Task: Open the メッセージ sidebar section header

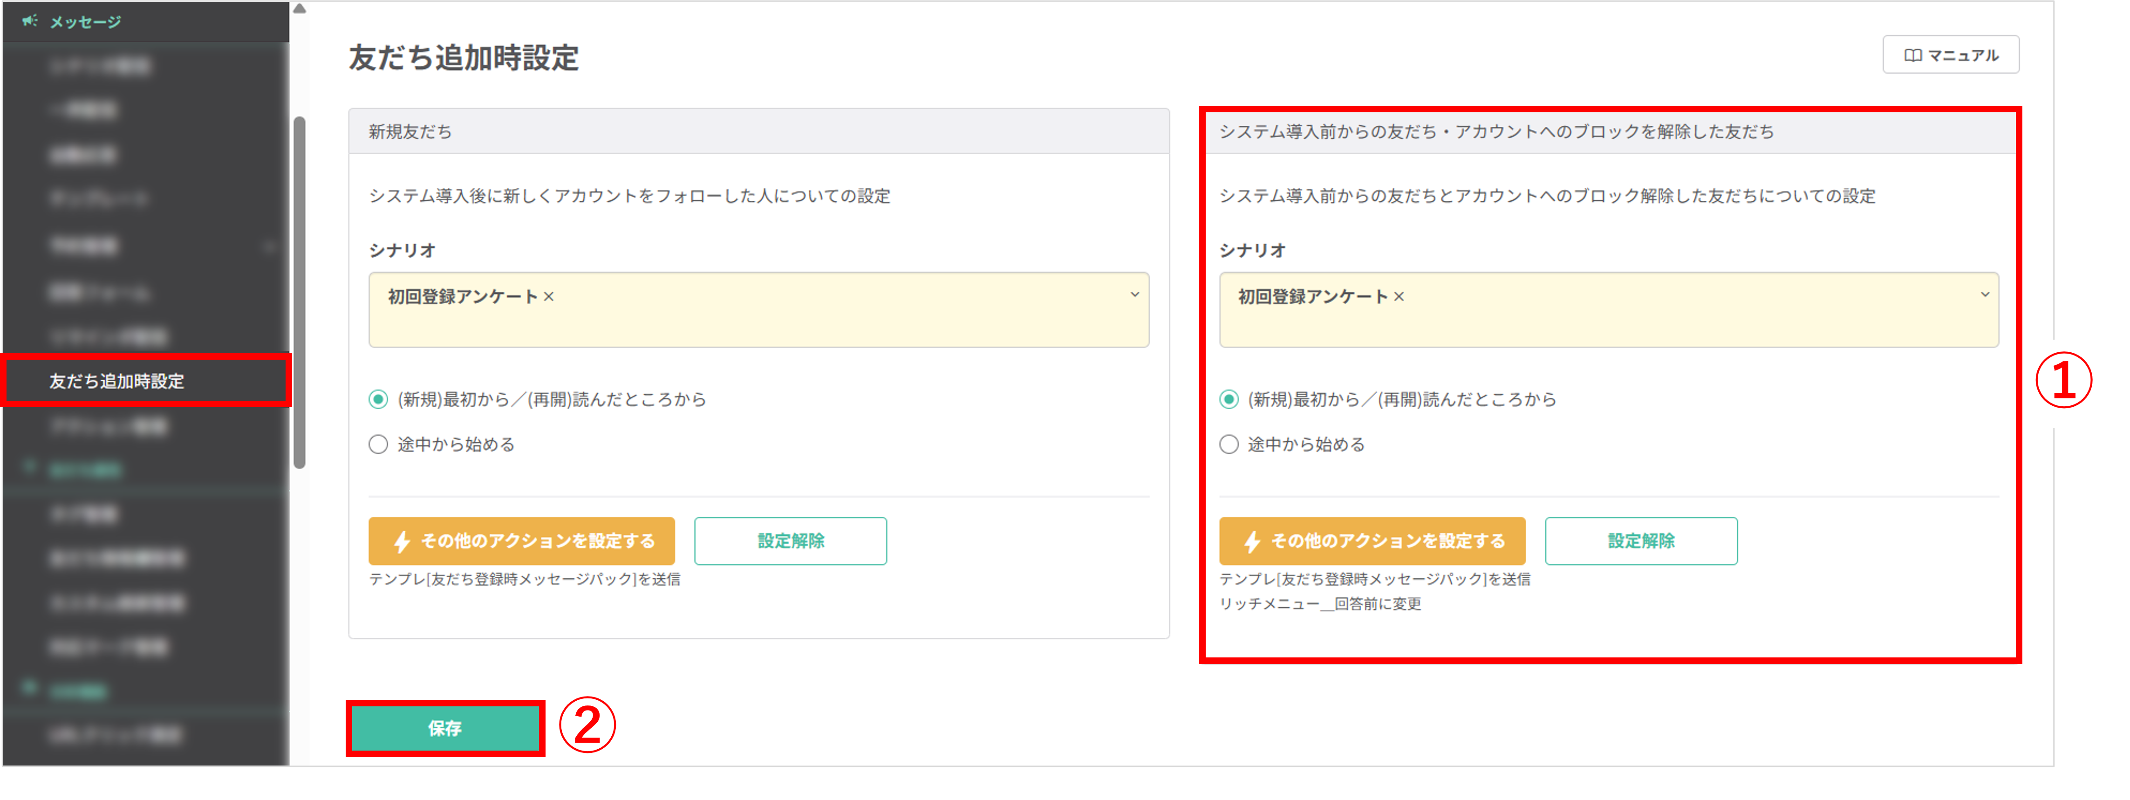Action: (x=85, y=21)
